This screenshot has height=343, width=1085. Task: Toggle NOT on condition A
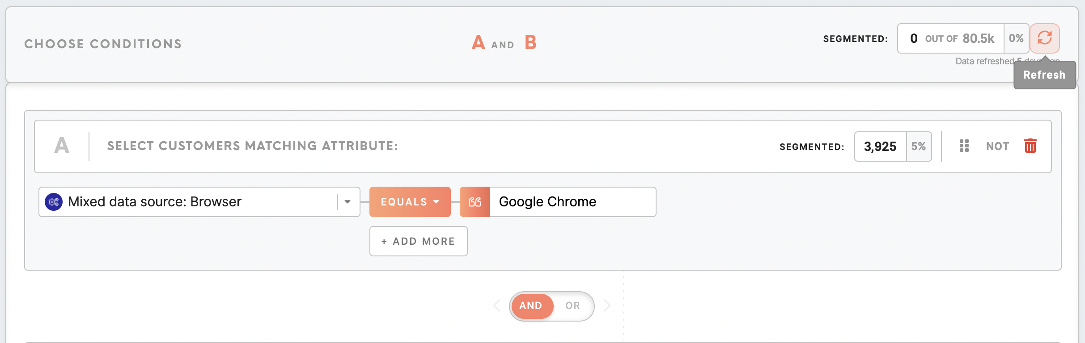tap(997, 146)
